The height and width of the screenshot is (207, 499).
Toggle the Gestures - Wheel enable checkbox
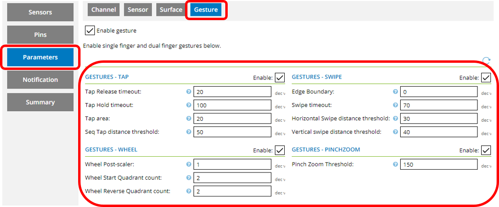coord(280,150)
